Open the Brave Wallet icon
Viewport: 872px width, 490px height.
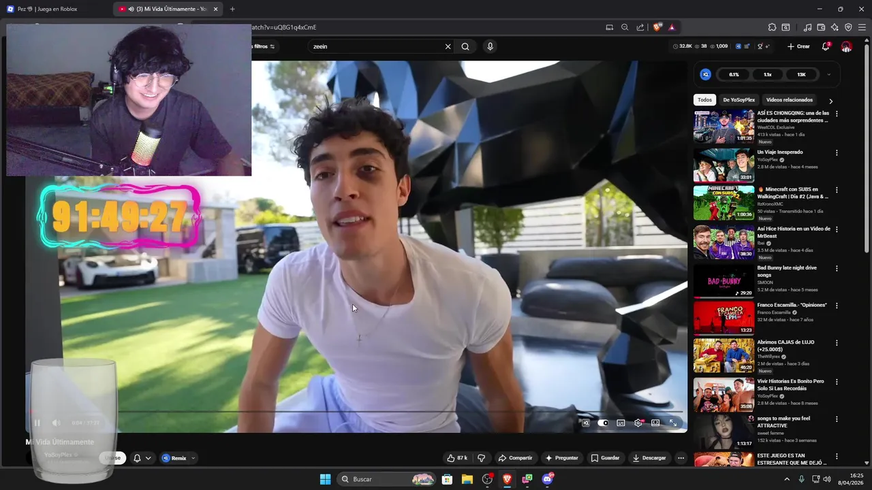(821, 27)
